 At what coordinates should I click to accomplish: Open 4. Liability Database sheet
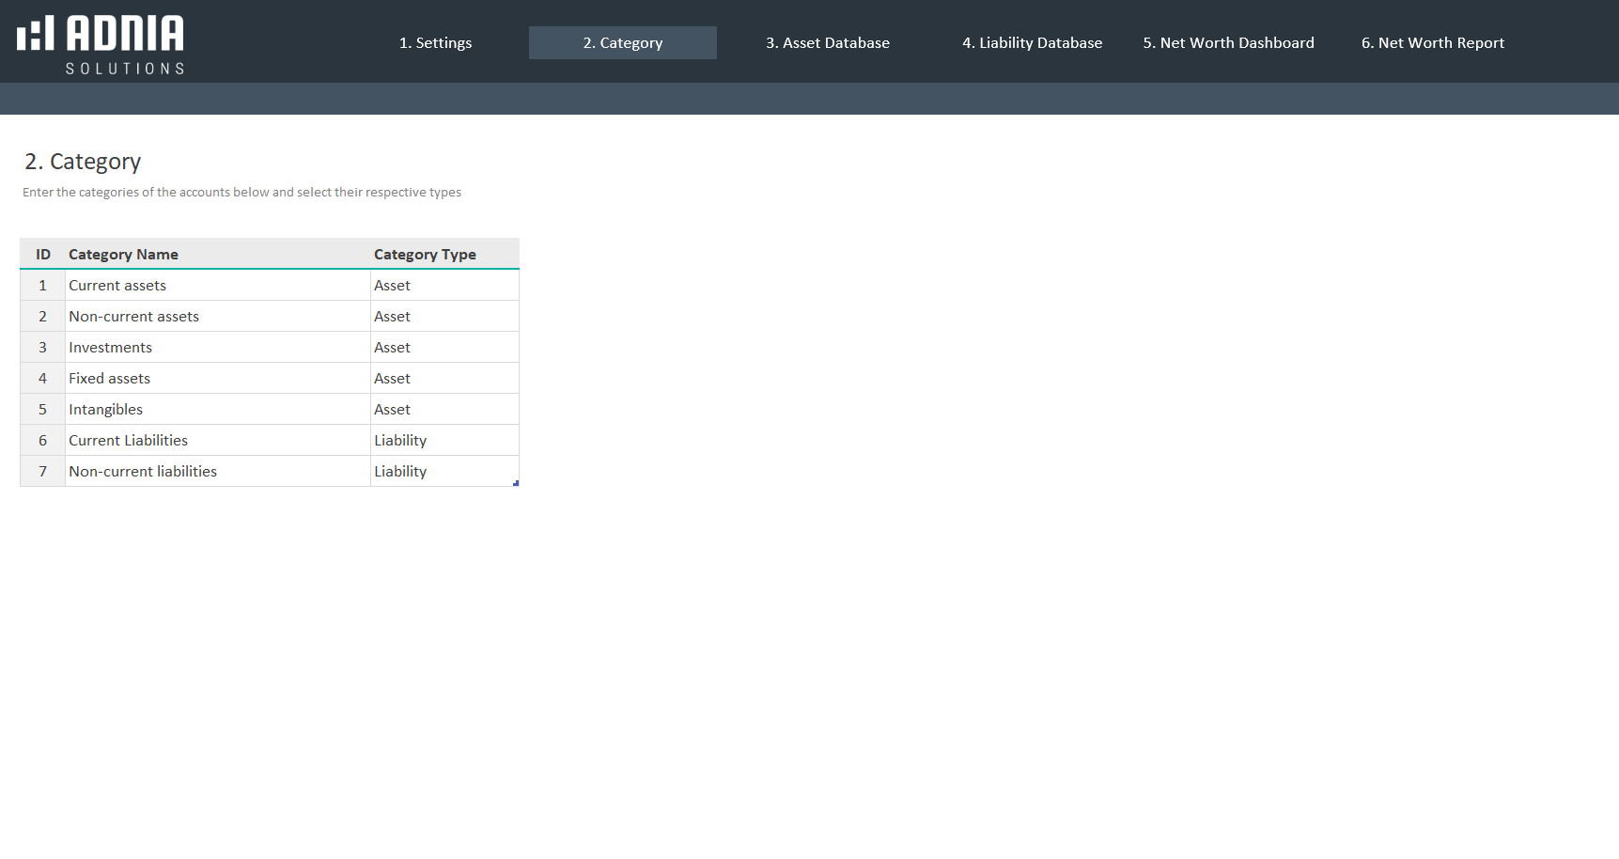[1032, 43]
